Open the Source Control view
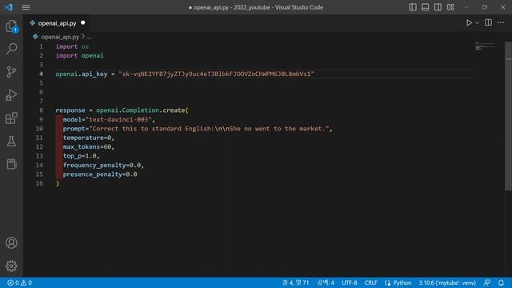This screenshot has width=512, height=288. 11,71
